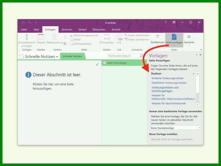The image size is (221, 166).
Task: Close the Vorlagen pane
Action: pyautogui.click(x=201, y=55)
